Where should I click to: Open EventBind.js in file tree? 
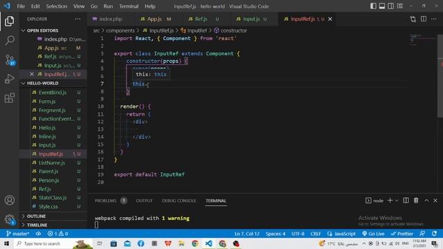(x=53, y=92)
